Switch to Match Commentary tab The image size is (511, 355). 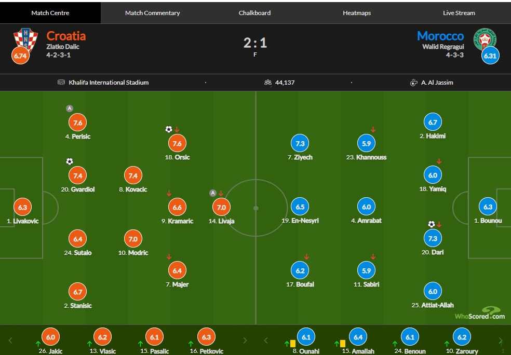click(153, 13)
